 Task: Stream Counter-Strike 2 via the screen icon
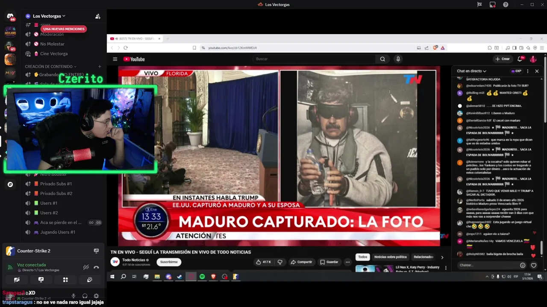[x=96, y=251]
